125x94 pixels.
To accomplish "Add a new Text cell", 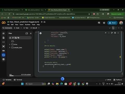I will point(26,28).
